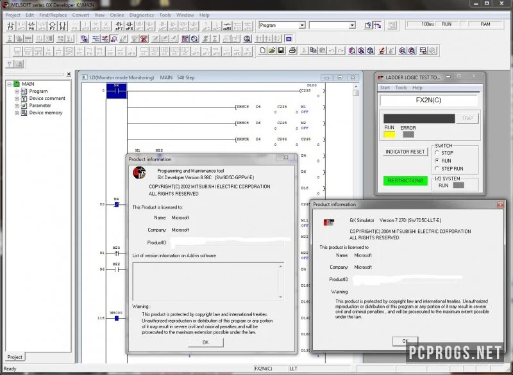Viewport: 513px width, 375px height.
Task: Click the Paste clipboard toolbar icon
Action: (323, 51)
